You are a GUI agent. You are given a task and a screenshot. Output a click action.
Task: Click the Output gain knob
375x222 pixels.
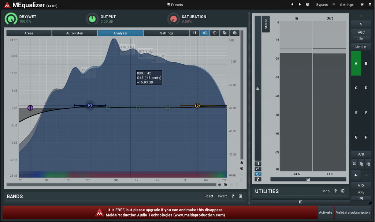point(92,19)
